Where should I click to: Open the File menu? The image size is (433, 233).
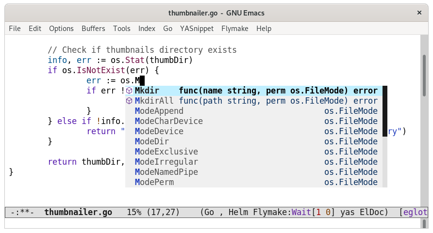15,29
